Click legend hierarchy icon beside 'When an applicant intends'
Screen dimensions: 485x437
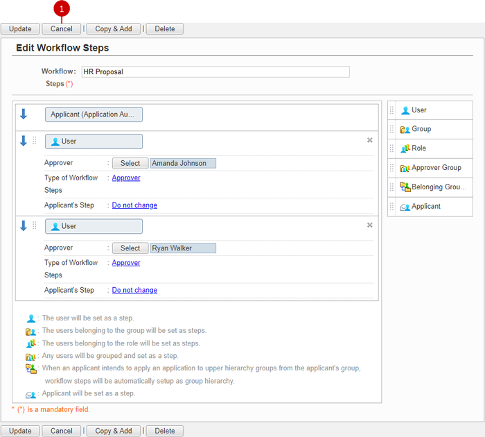coord(31,369)
